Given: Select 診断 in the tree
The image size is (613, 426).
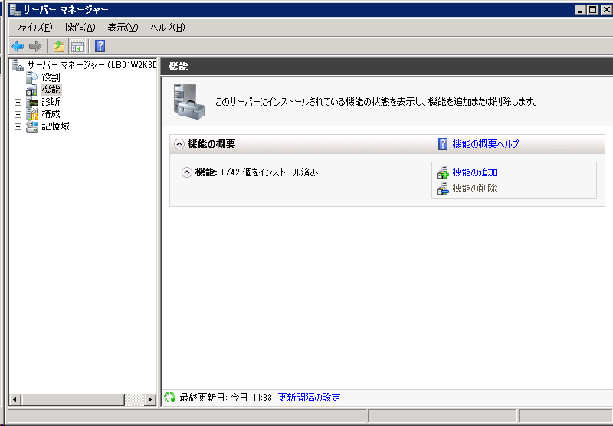Looking at the screenshot, I should [x=51, y=102].
